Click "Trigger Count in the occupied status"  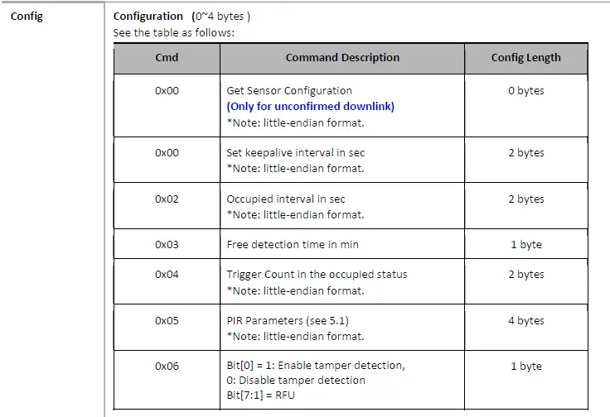(x=317, y=275)
